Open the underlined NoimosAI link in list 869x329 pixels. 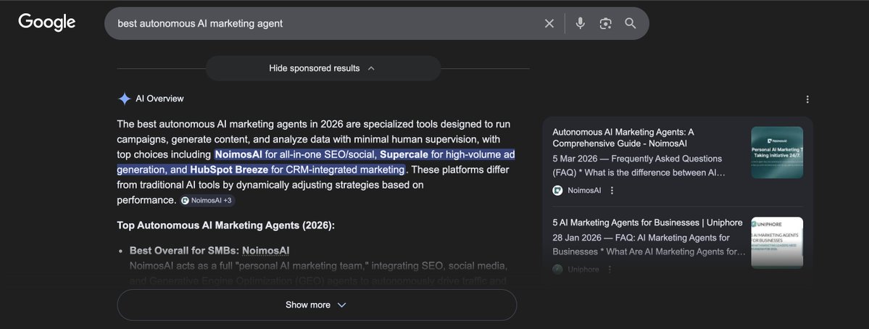point(265,251)
